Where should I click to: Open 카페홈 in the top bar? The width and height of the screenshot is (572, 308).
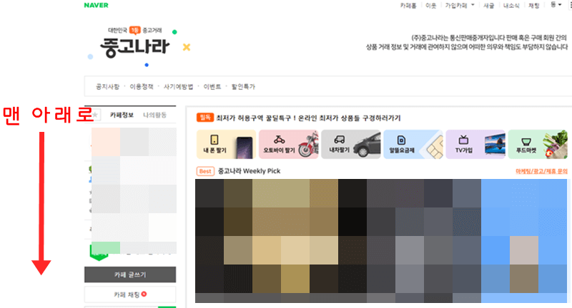pyautogui.click(x=408, y=6)
